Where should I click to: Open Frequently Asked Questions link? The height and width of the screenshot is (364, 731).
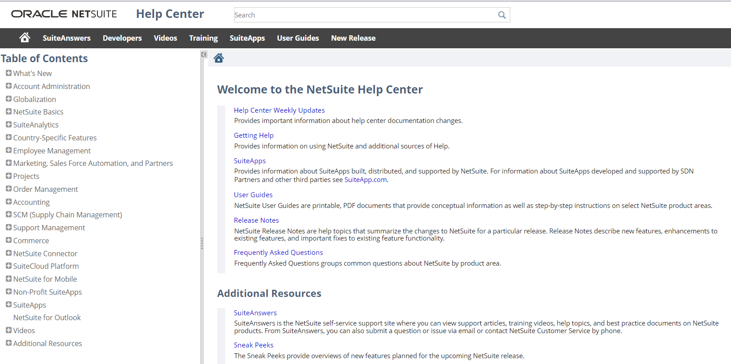[278, 252]
